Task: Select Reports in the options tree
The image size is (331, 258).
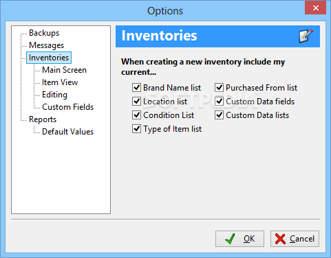Action: point(43,119)
